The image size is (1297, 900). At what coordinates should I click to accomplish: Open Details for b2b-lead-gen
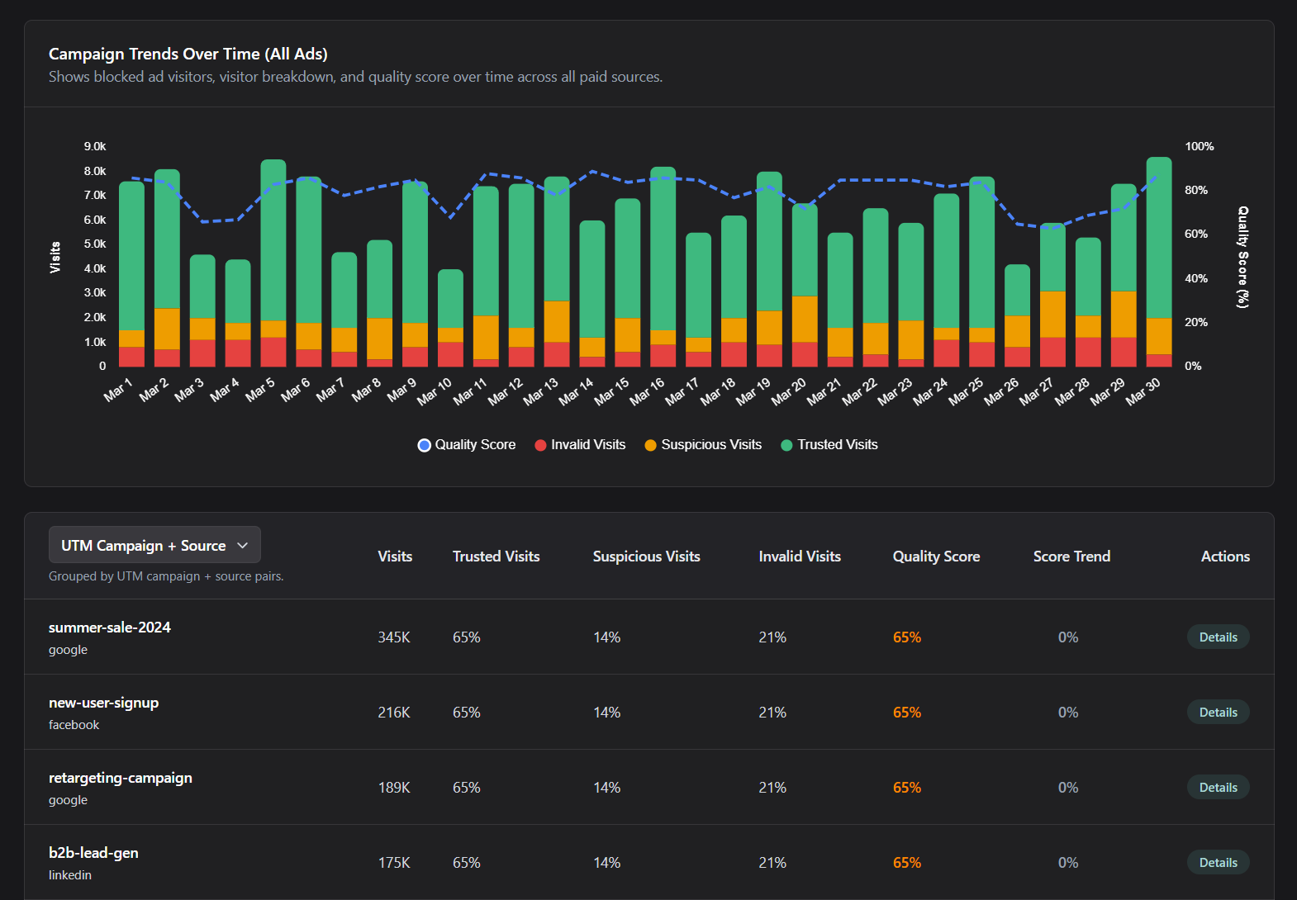(x=1218, y=863)
